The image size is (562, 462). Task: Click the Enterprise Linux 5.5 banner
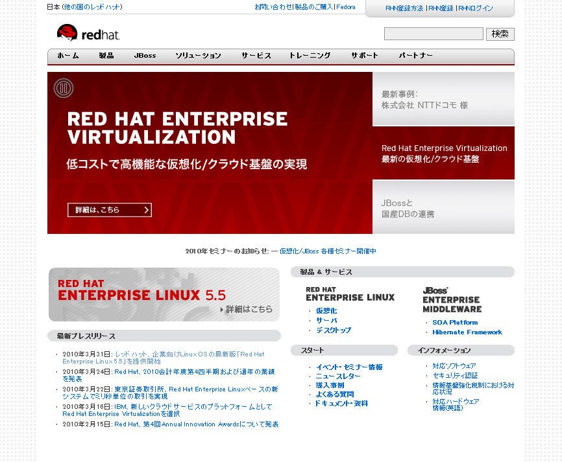click(x=164, y=295)
